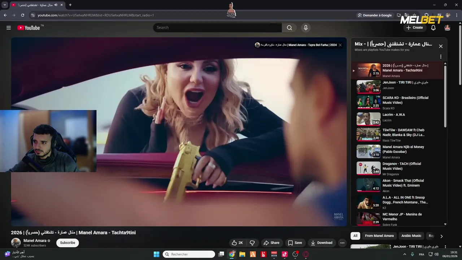Save the video to a playlist
The image size is (462, 260).
point(295,243)
